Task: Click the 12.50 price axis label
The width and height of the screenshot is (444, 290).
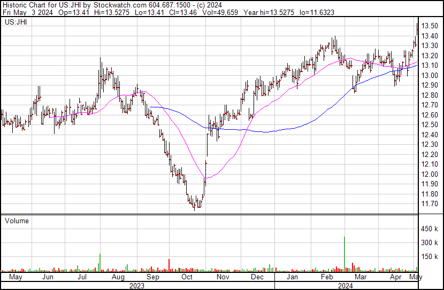Action: [x=430, y=125]
